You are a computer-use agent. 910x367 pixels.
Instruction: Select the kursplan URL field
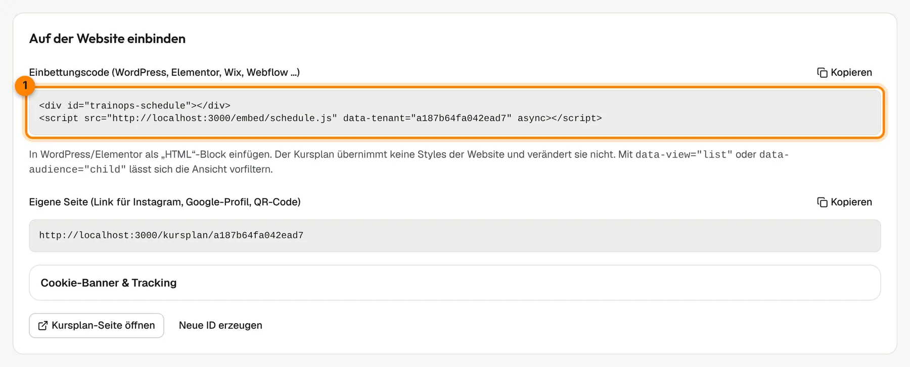click(455, 236)
